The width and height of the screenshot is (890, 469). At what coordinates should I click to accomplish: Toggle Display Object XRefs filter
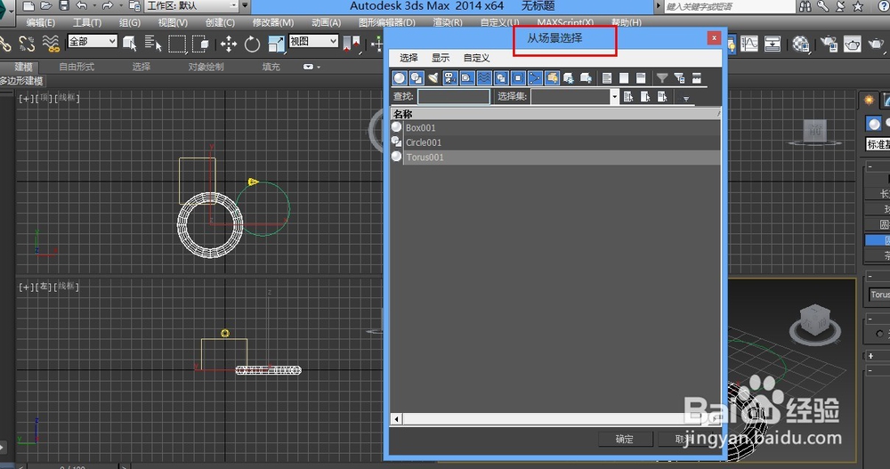tap(518, 77)
